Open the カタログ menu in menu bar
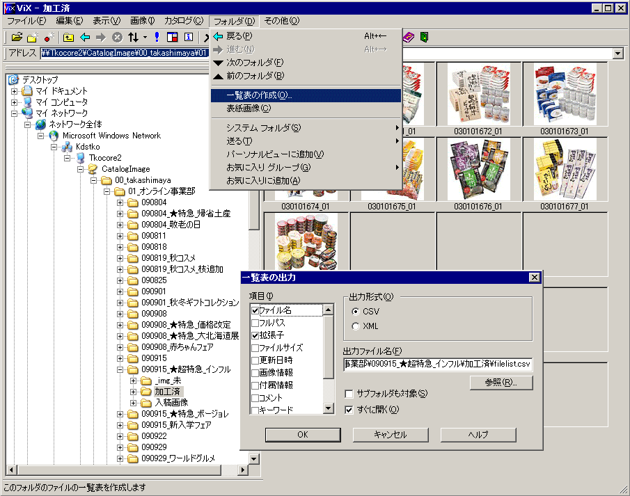The height and width of the screenshot is (496, 630). 184,21
